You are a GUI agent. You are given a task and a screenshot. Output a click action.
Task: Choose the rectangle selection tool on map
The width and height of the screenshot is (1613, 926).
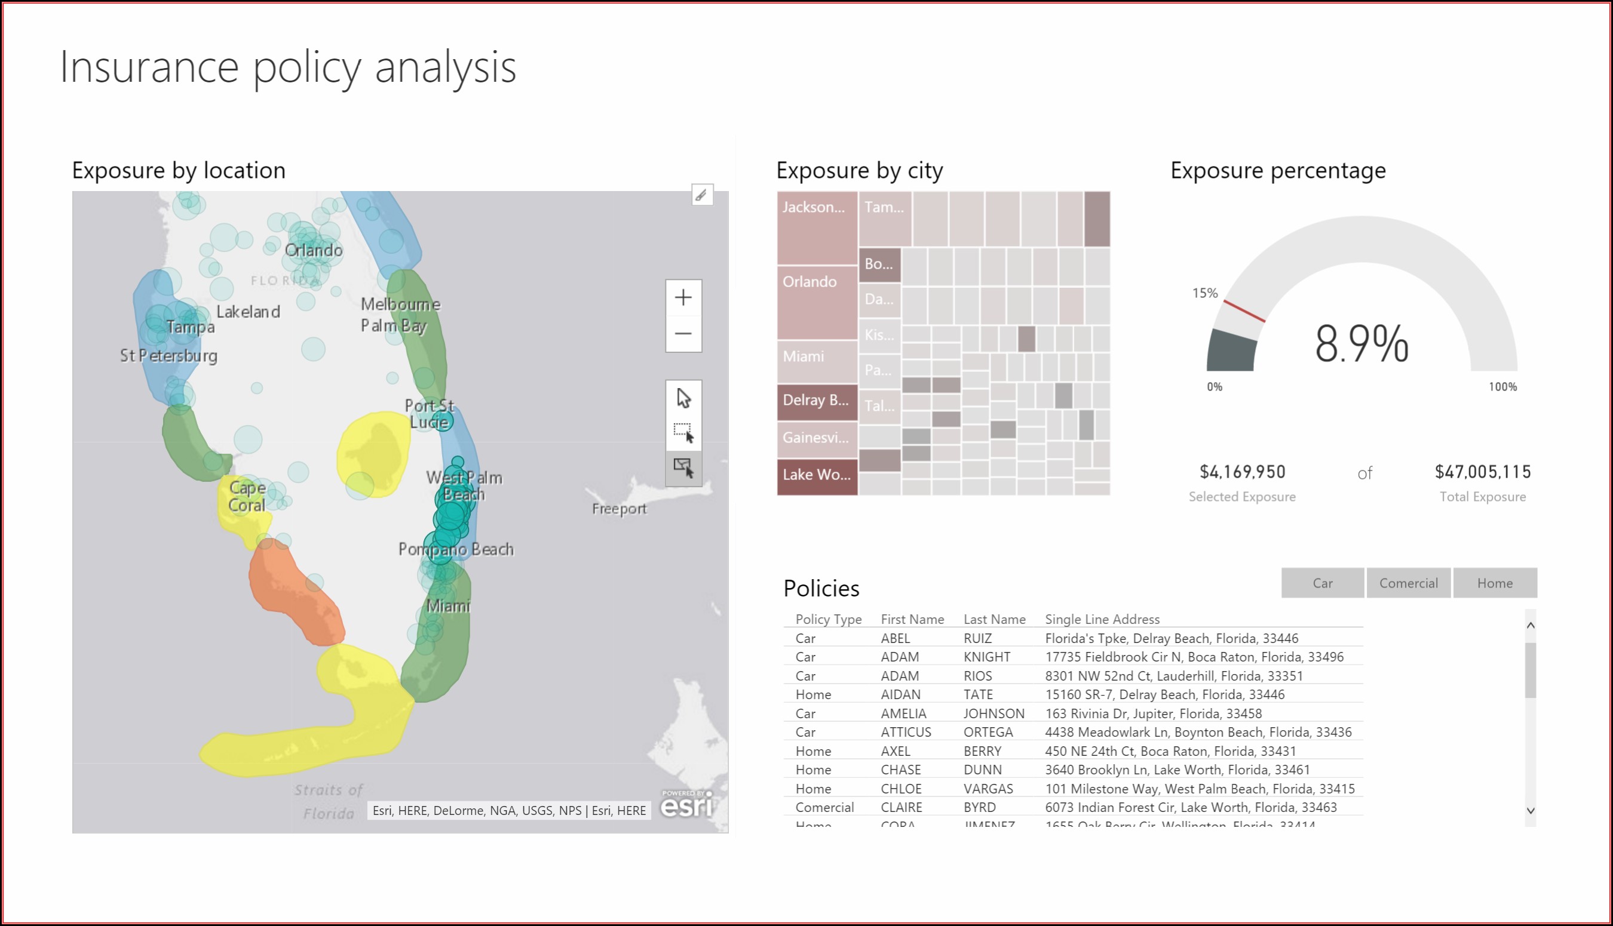[683, 433]
